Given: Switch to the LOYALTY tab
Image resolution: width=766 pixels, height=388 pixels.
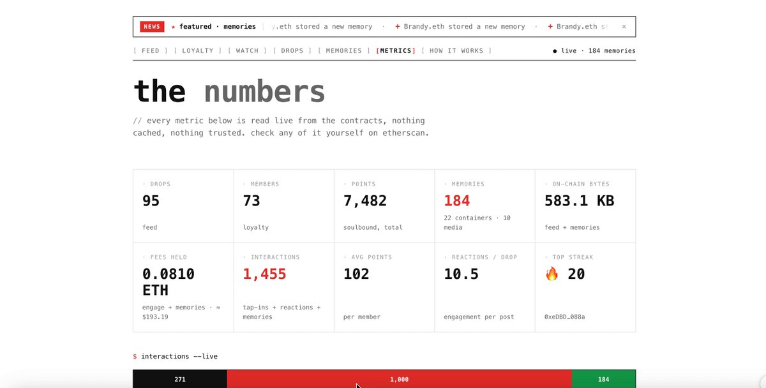Looking at the screenshot, I should coord(198,50).
